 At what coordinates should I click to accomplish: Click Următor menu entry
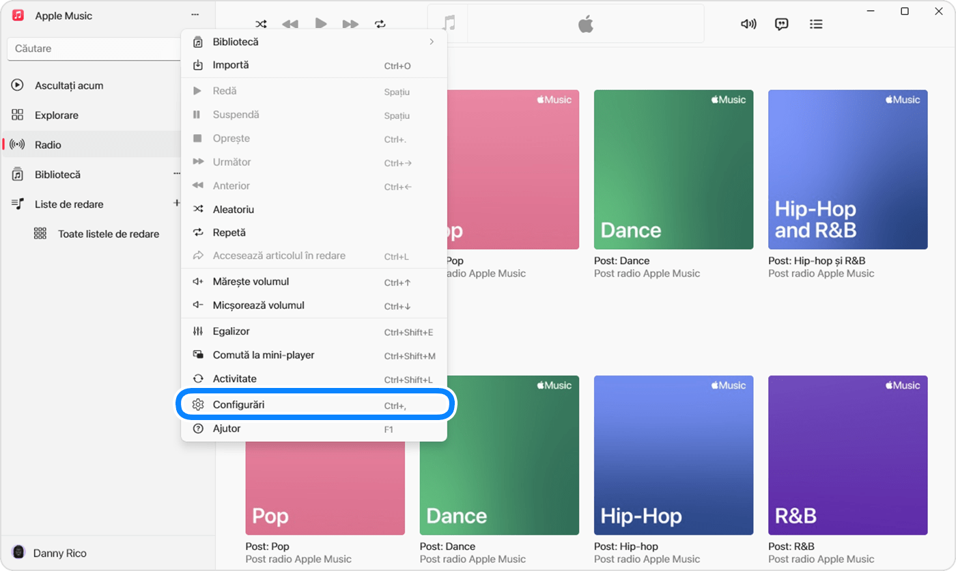coord(314,162)
